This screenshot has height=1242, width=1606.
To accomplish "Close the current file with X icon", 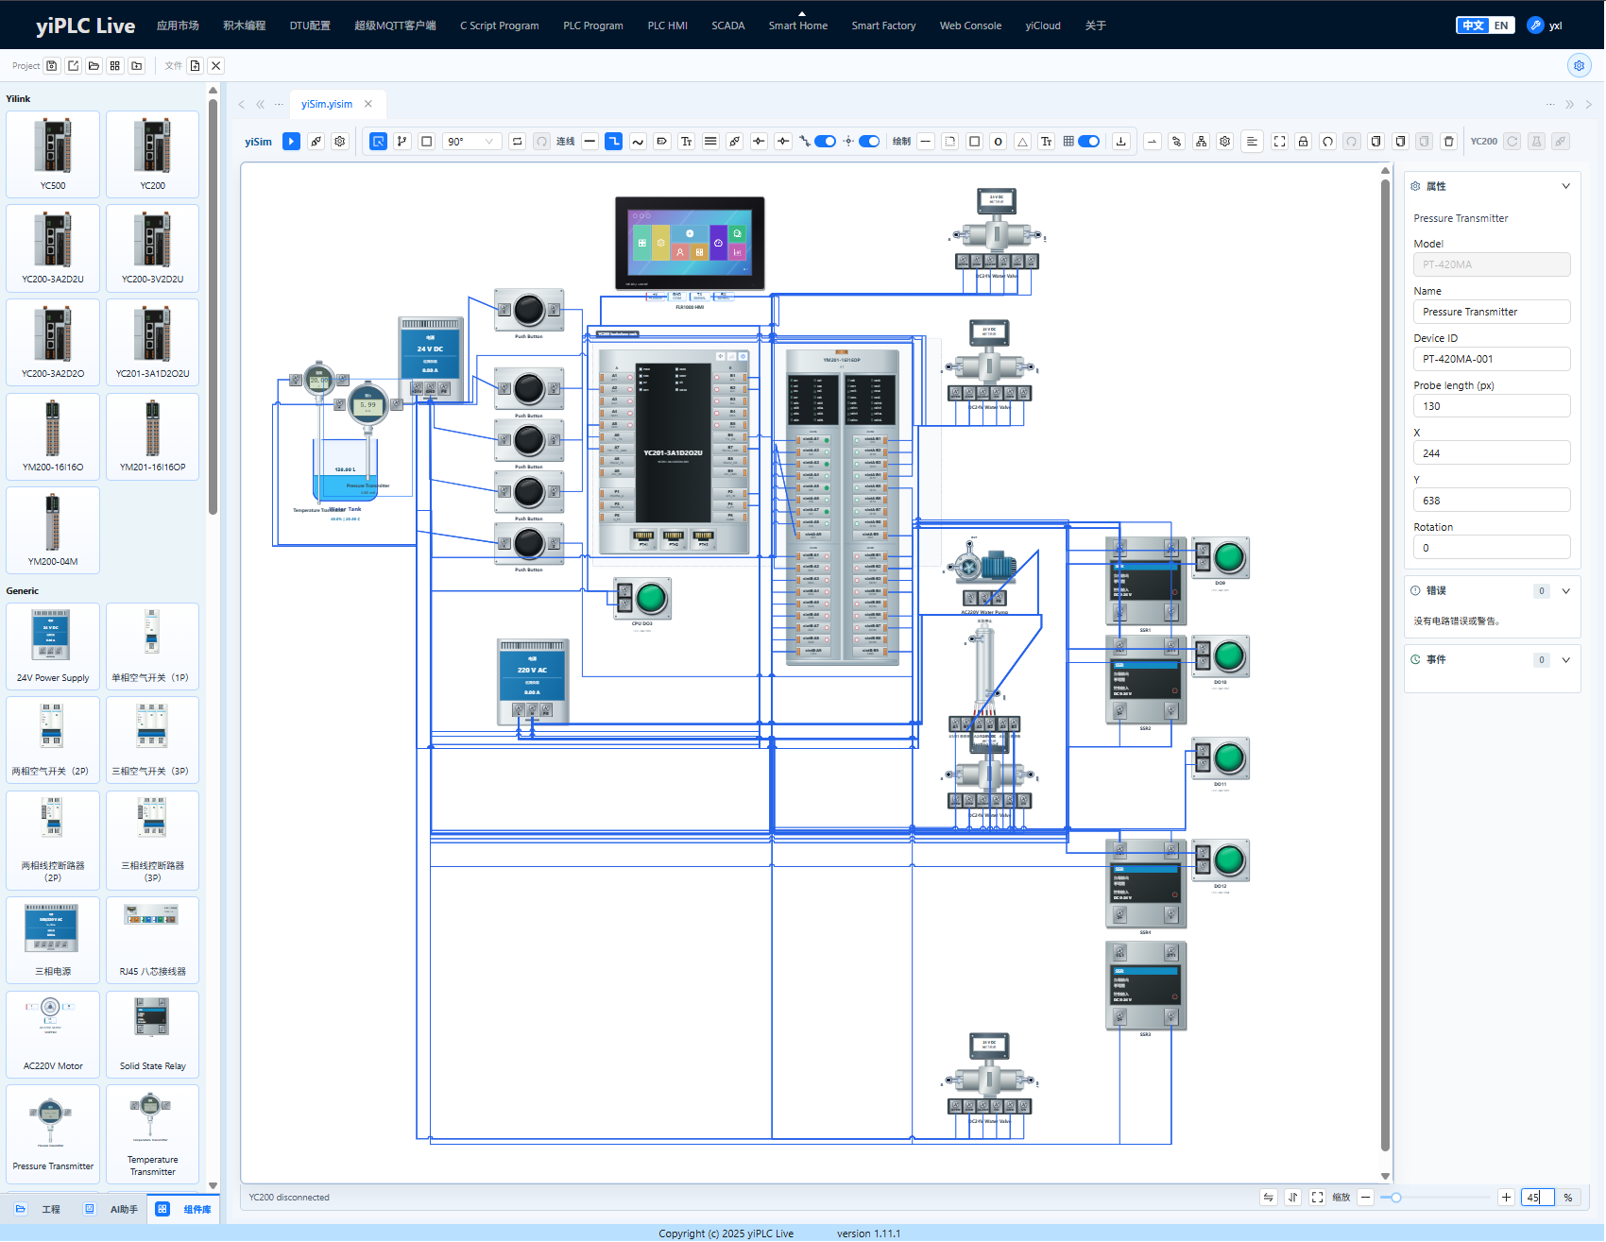I will 216,65.
